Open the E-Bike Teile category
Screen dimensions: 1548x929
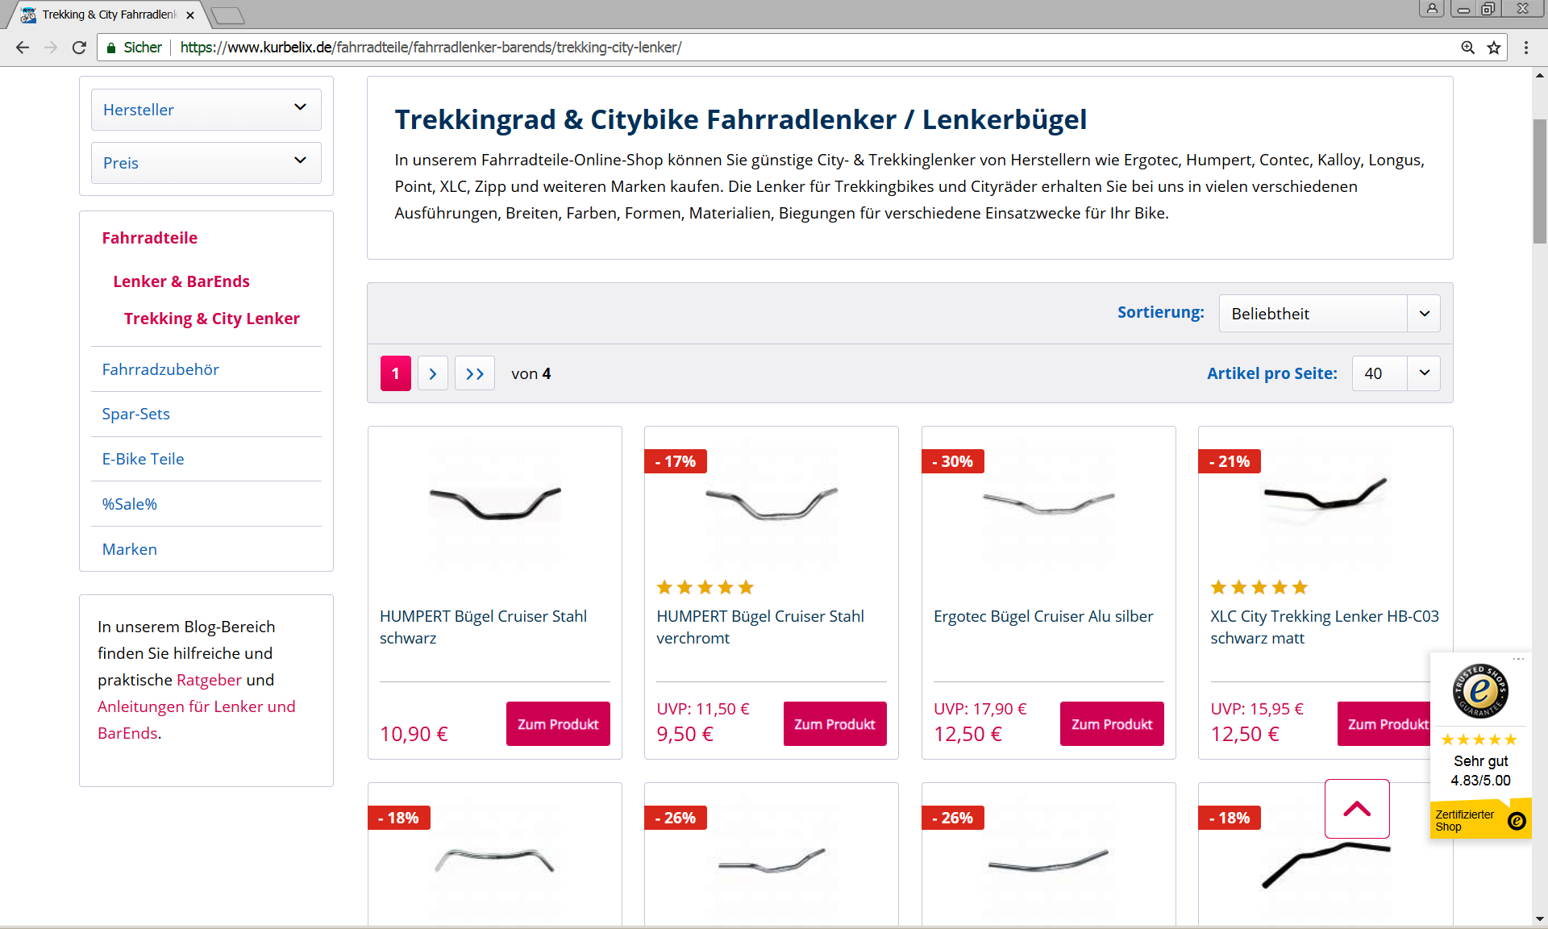(143, 459)
